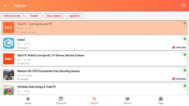This screenshot has height=106, width=189.
Task: Open search with the magnifier icon
Action: pos(183,6)
